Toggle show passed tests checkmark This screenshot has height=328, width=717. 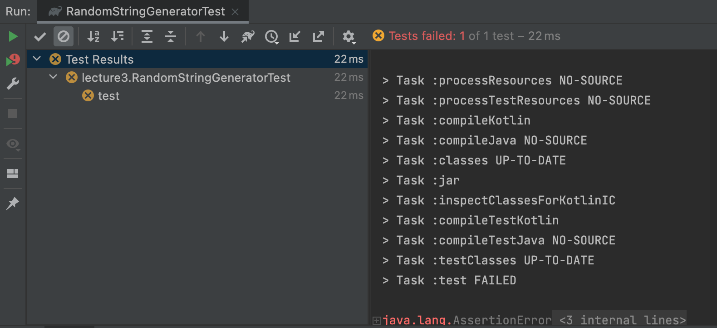pyautogui.click(x=40, y=36)
